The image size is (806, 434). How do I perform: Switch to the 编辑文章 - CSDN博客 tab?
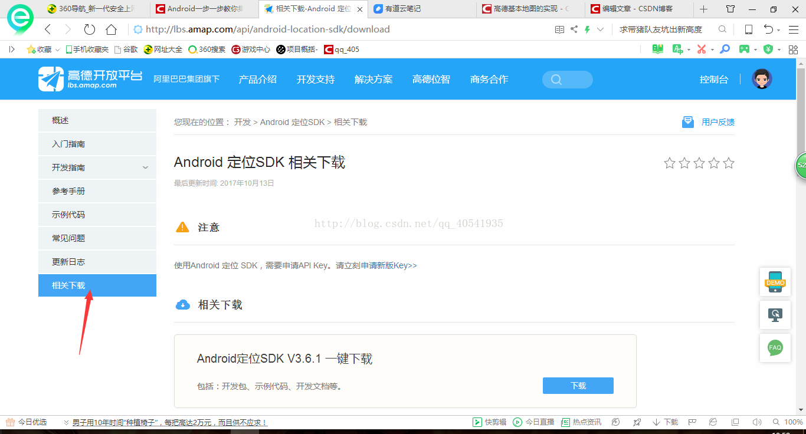point(640,9)
